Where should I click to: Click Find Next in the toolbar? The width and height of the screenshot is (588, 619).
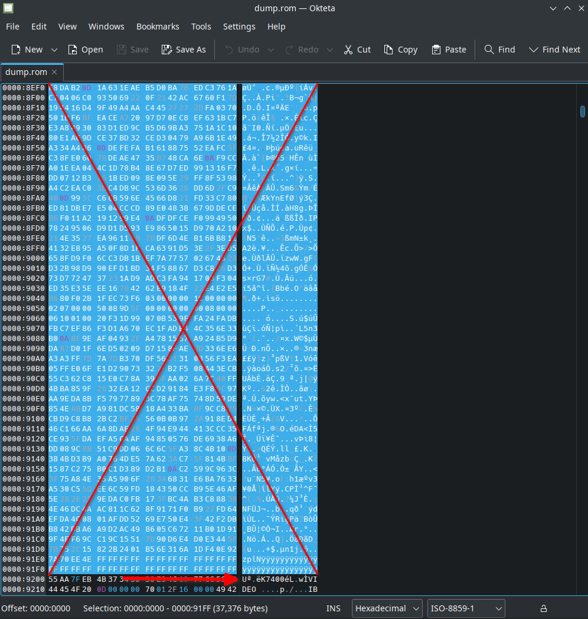coord(554,50)
